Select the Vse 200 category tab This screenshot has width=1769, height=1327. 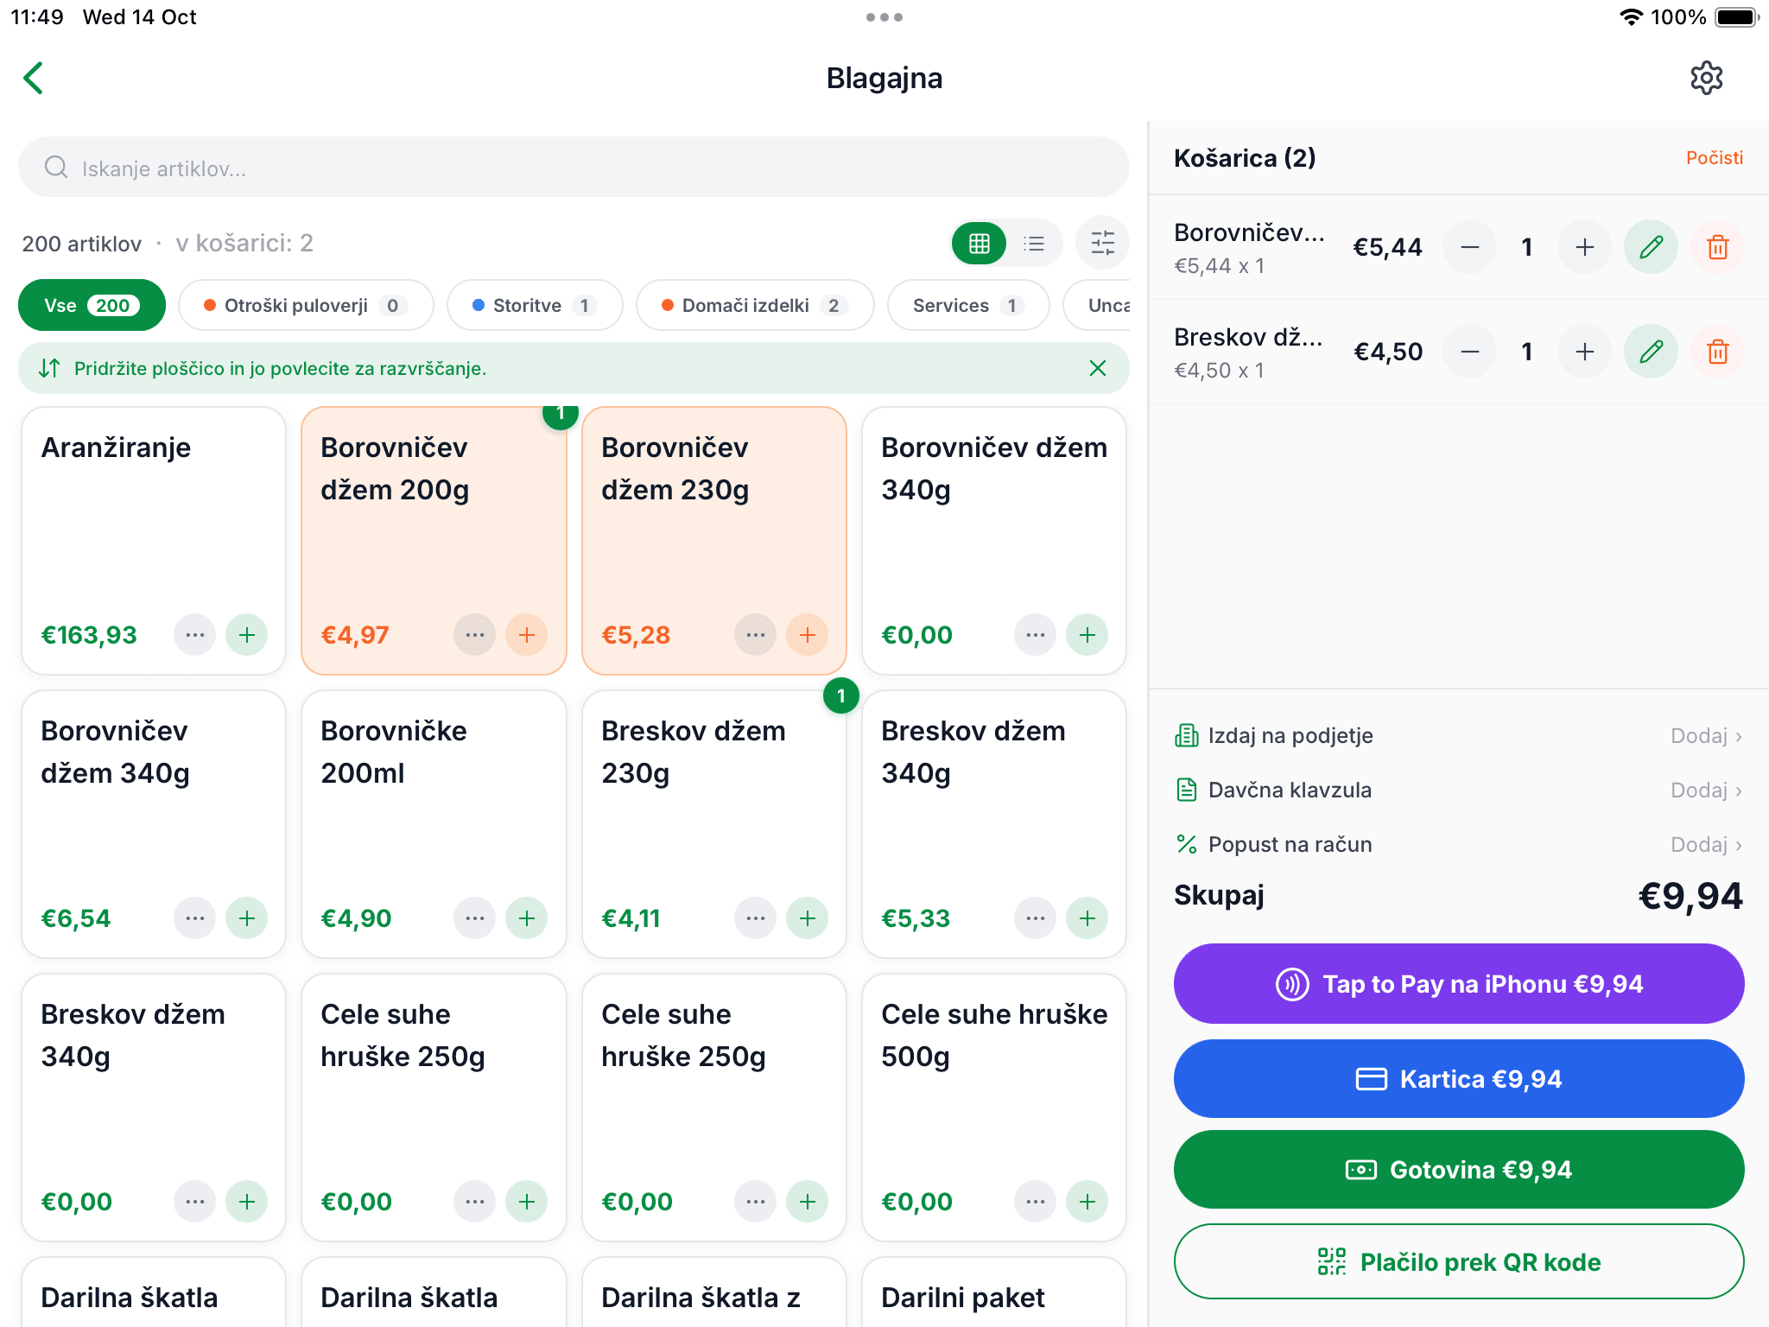pyautogui.click(x=92, y=306)
